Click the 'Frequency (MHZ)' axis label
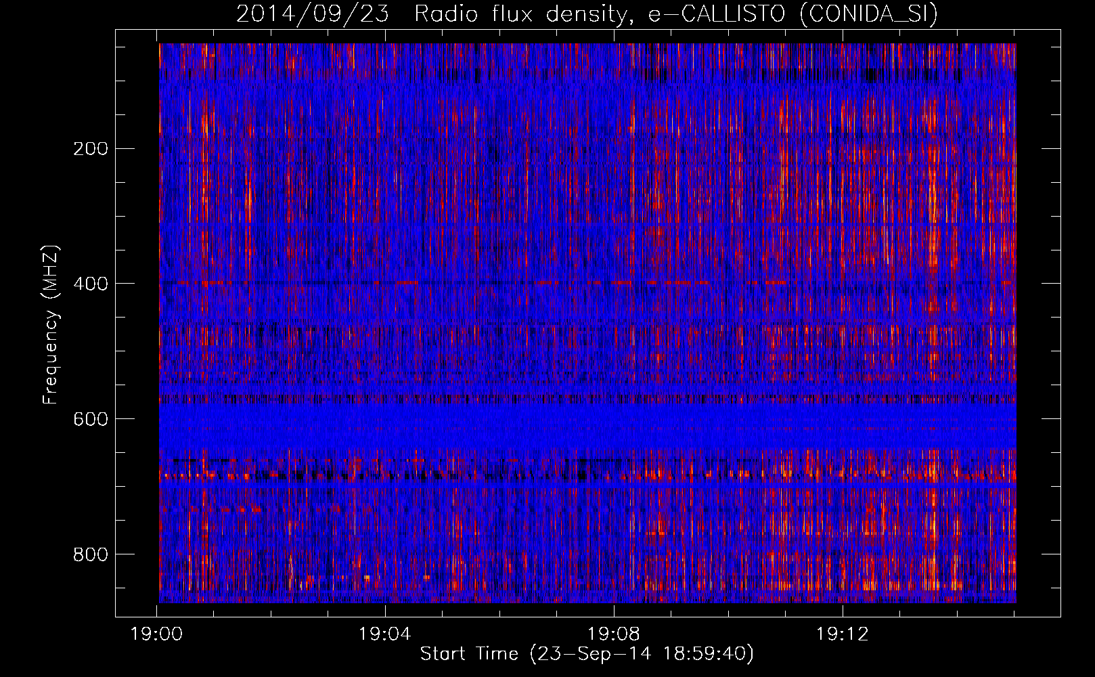Viewport: 1095px width, 677px height. point(51,325)
